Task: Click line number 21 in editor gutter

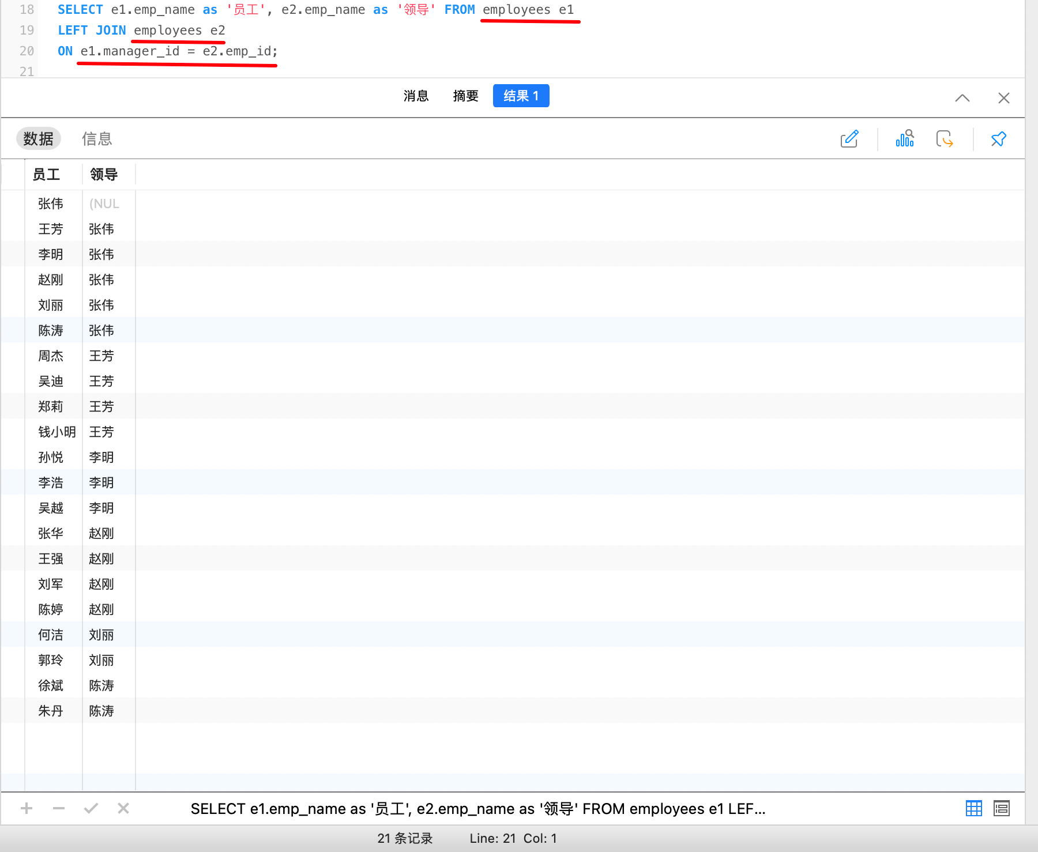Action: [x=27, y=71]
